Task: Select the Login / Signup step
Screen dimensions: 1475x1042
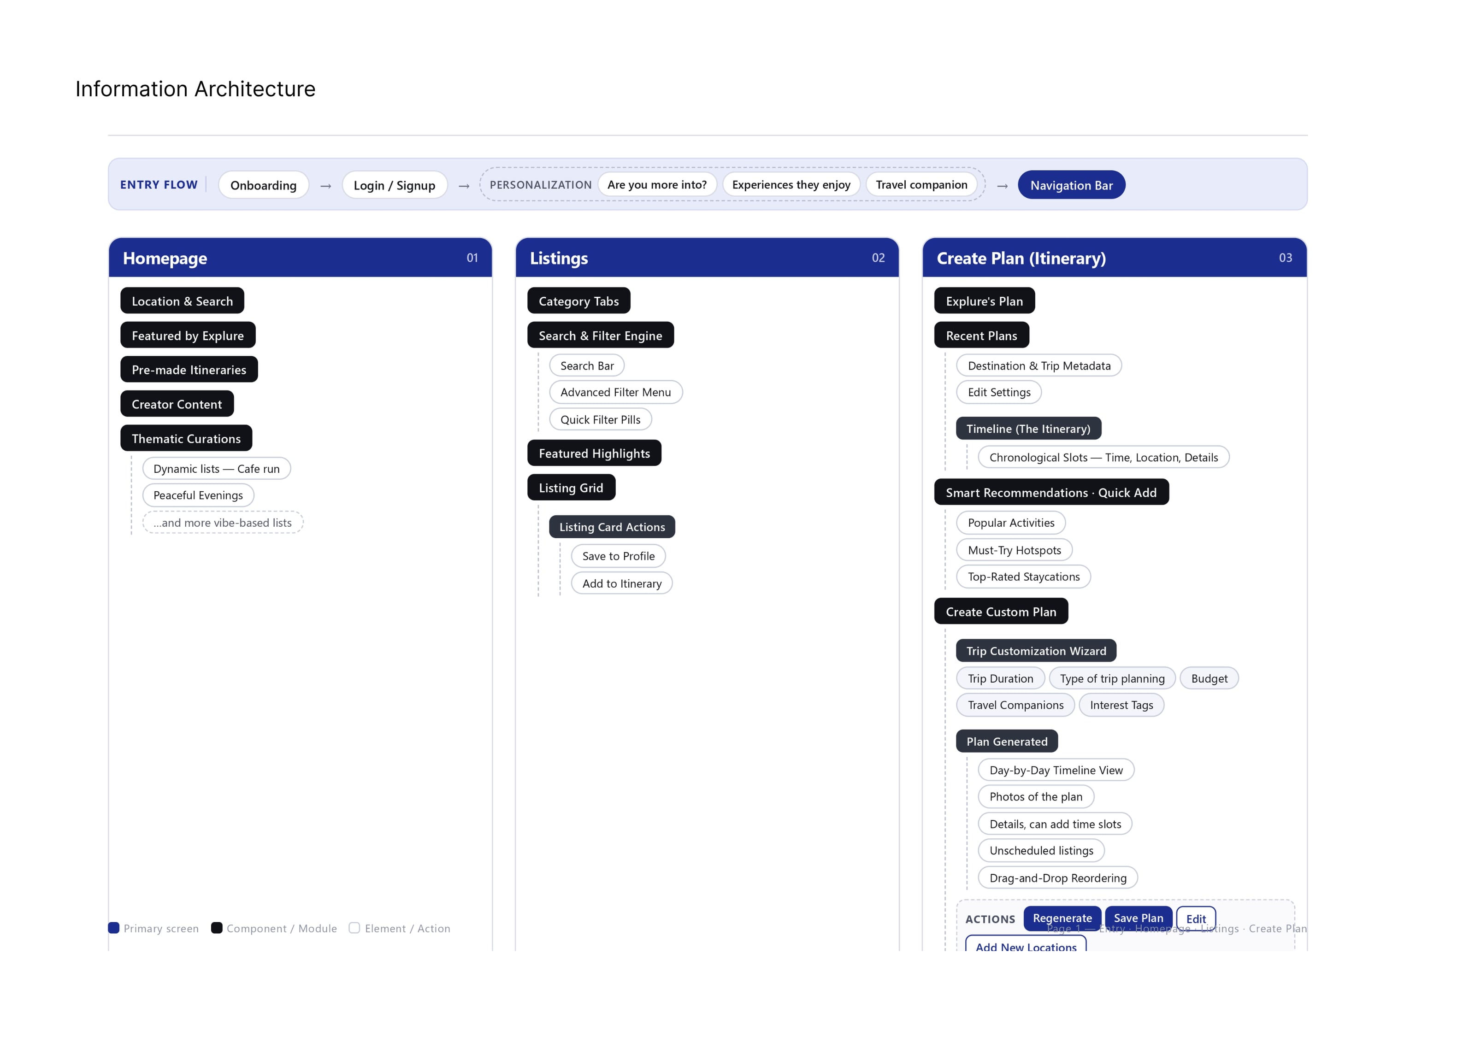Action: [395, 185]
